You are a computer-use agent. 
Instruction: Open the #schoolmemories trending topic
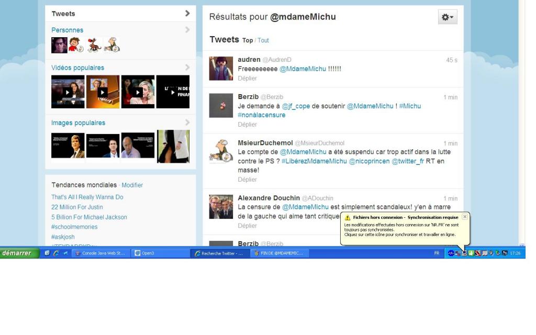(x=74, y=227)
